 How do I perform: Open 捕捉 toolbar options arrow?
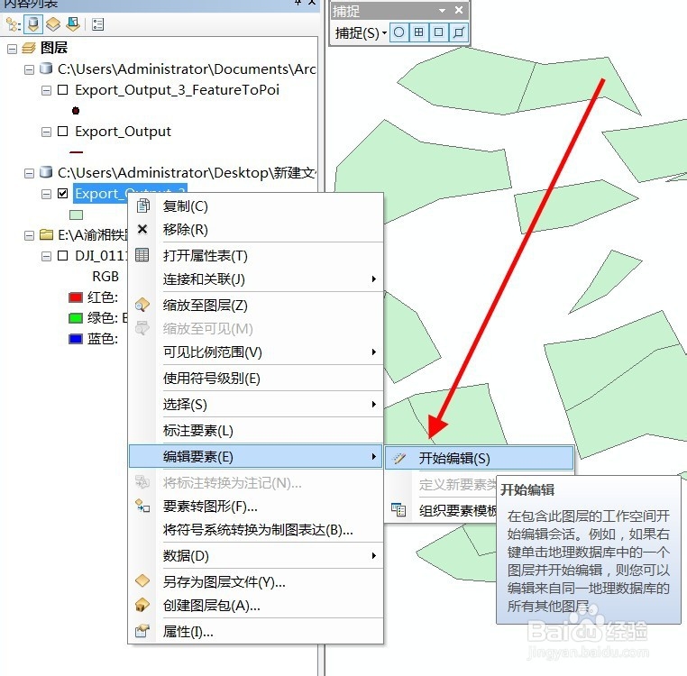pos(442,10)
